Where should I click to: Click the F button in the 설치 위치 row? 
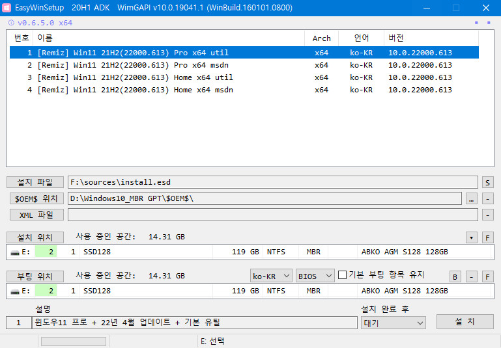487,237
